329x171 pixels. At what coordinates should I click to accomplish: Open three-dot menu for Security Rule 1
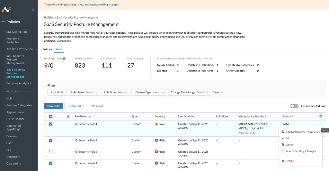click(x=320, y=124)
